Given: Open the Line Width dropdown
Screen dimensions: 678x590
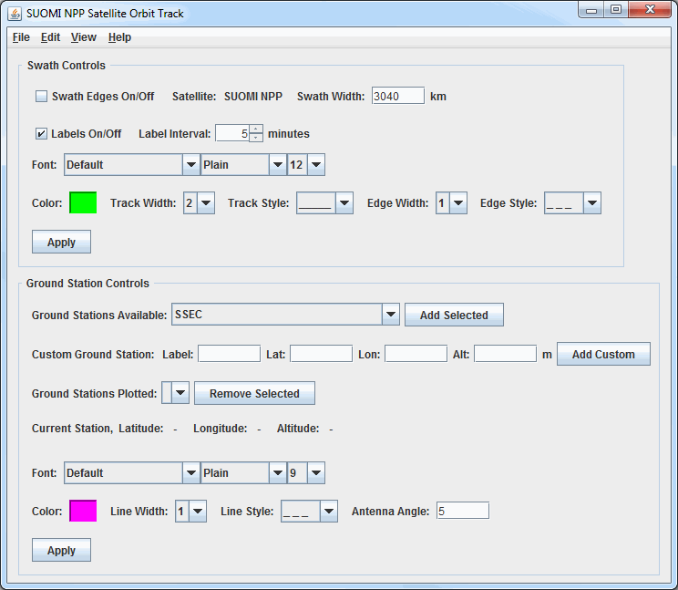Looking at the screenshot, I should click(x=190, y=512).
